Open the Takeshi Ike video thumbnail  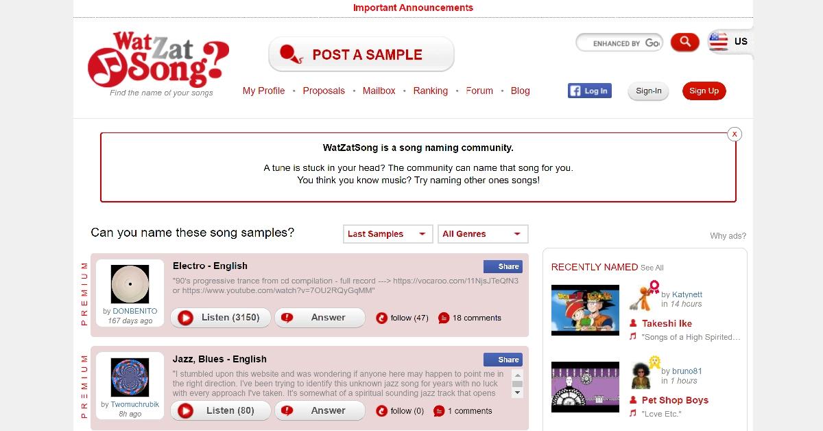585,310
